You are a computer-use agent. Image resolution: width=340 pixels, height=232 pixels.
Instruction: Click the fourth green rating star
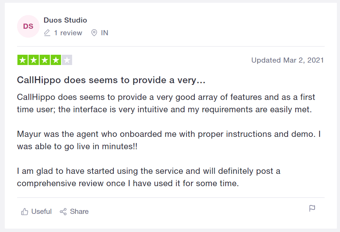coord(56,60)
